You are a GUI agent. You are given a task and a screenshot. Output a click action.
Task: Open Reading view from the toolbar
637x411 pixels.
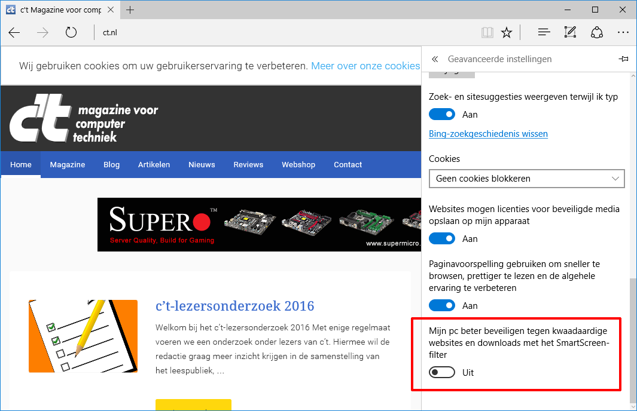pos(487,32)
